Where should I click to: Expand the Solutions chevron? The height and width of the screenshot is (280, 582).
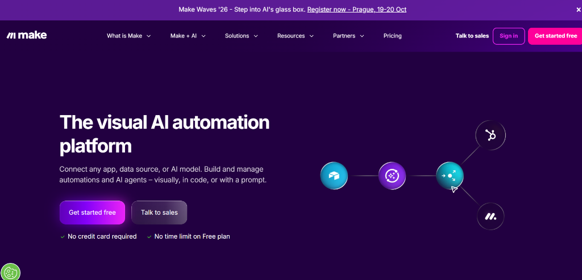255,36
